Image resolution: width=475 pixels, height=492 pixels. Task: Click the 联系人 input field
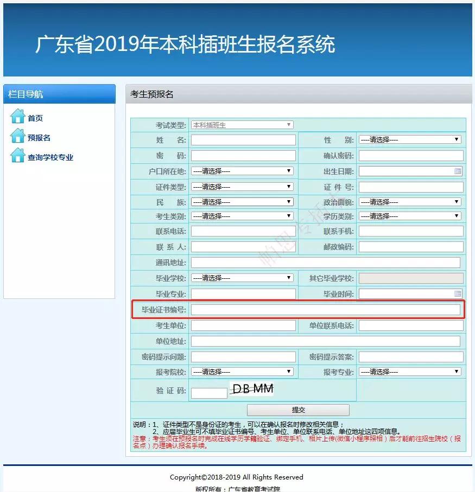(243, 247)
